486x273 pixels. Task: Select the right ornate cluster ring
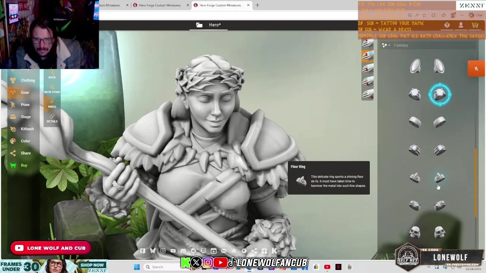pyautogui.click(x=439, y=150)
